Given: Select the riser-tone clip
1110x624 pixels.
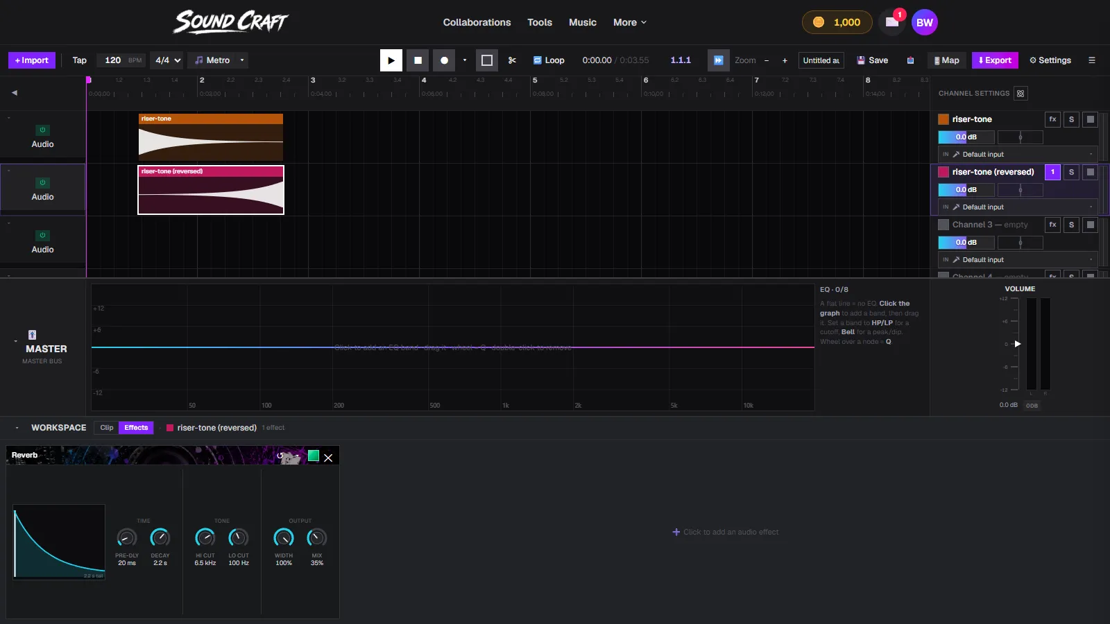Looking at the screenshot, I should (211, 137).
